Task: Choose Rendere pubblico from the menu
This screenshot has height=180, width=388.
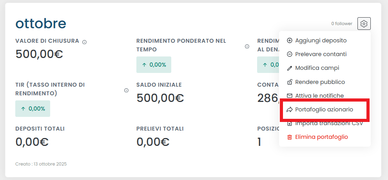Action: tap(320, 82)
